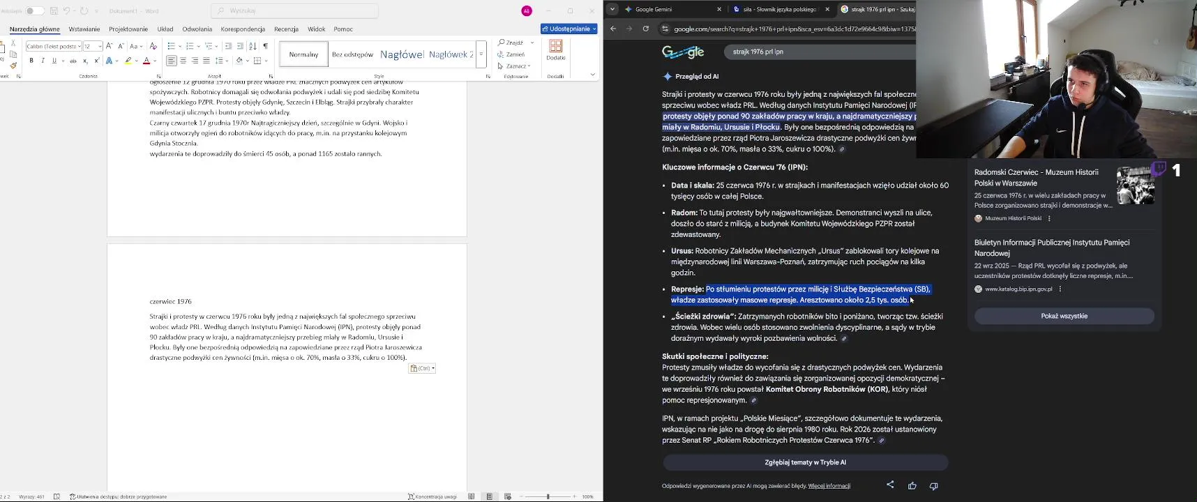This screenshot has width=1197, height=502.
Task: Click the numbered list icon
Action: 189,46
